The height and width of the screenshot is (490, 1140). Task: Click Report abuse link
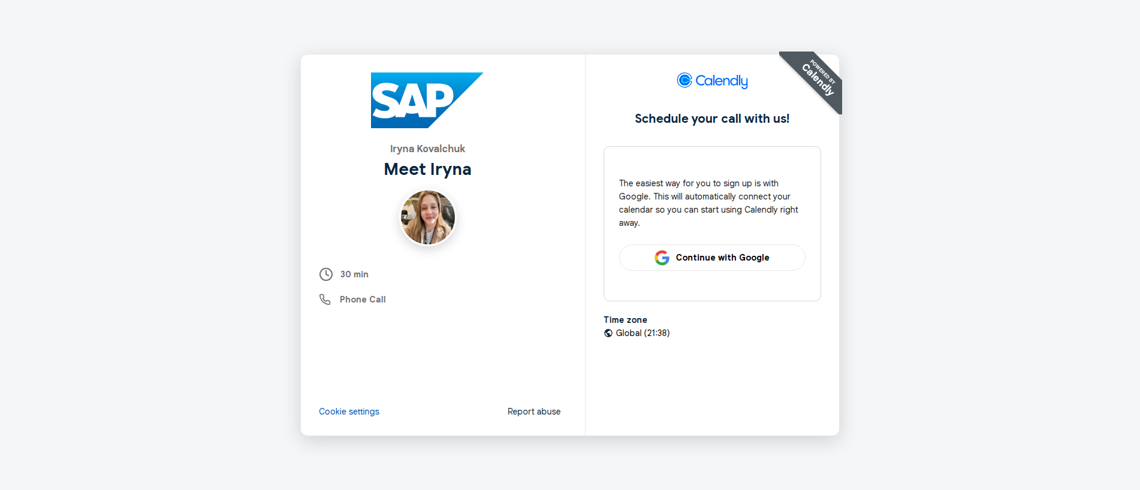(x=534, y=412)
